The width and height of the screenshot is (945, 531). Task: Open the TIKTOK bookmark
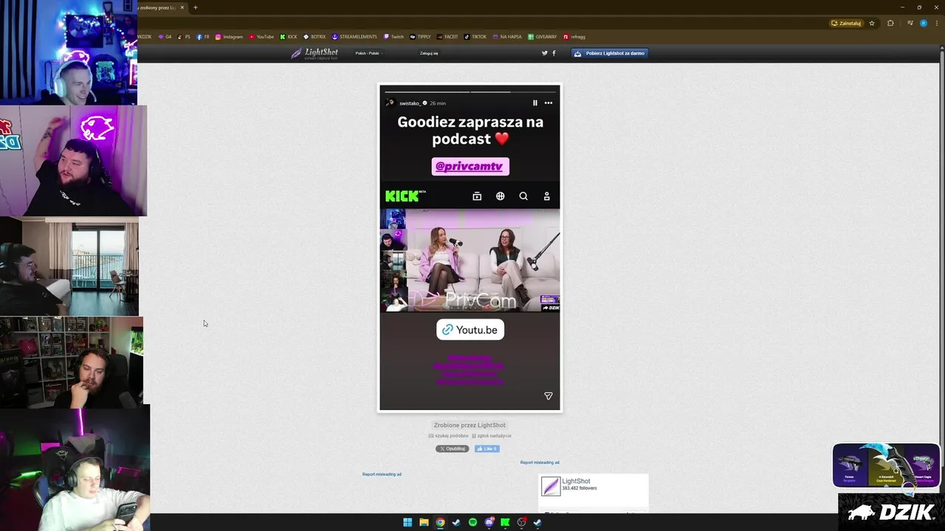475,37
